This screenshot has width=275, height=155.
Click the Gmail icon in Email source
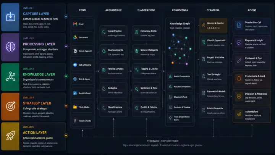pyautogui.click(x=75, y=24)
